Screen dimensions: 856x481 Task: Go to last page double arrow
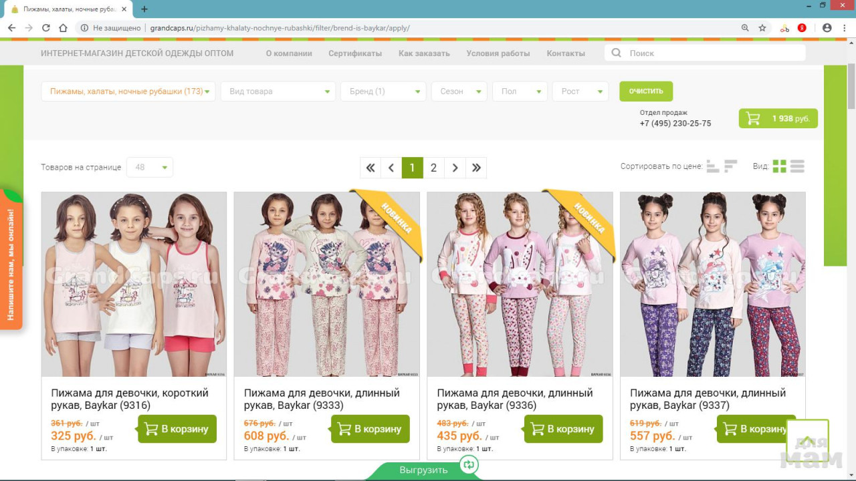click(x=476, y=168)
